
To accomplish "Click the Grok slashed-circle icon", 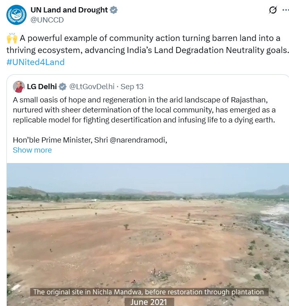I will 273,10.
